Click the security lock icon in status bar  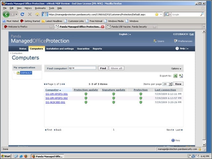click(200, 149)
